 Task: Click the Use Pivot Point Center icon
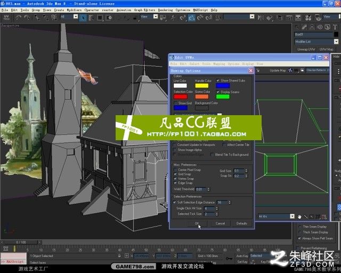(163, 18)
